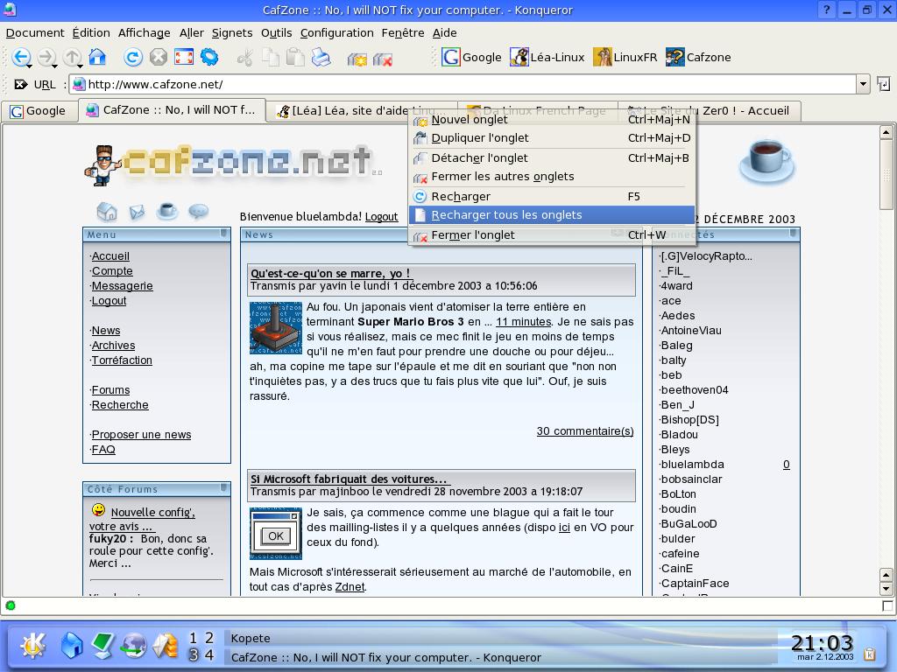Screen dimensions: 897x672
Task: Click the speech bubble forum icon
Action: pos(199,212)
